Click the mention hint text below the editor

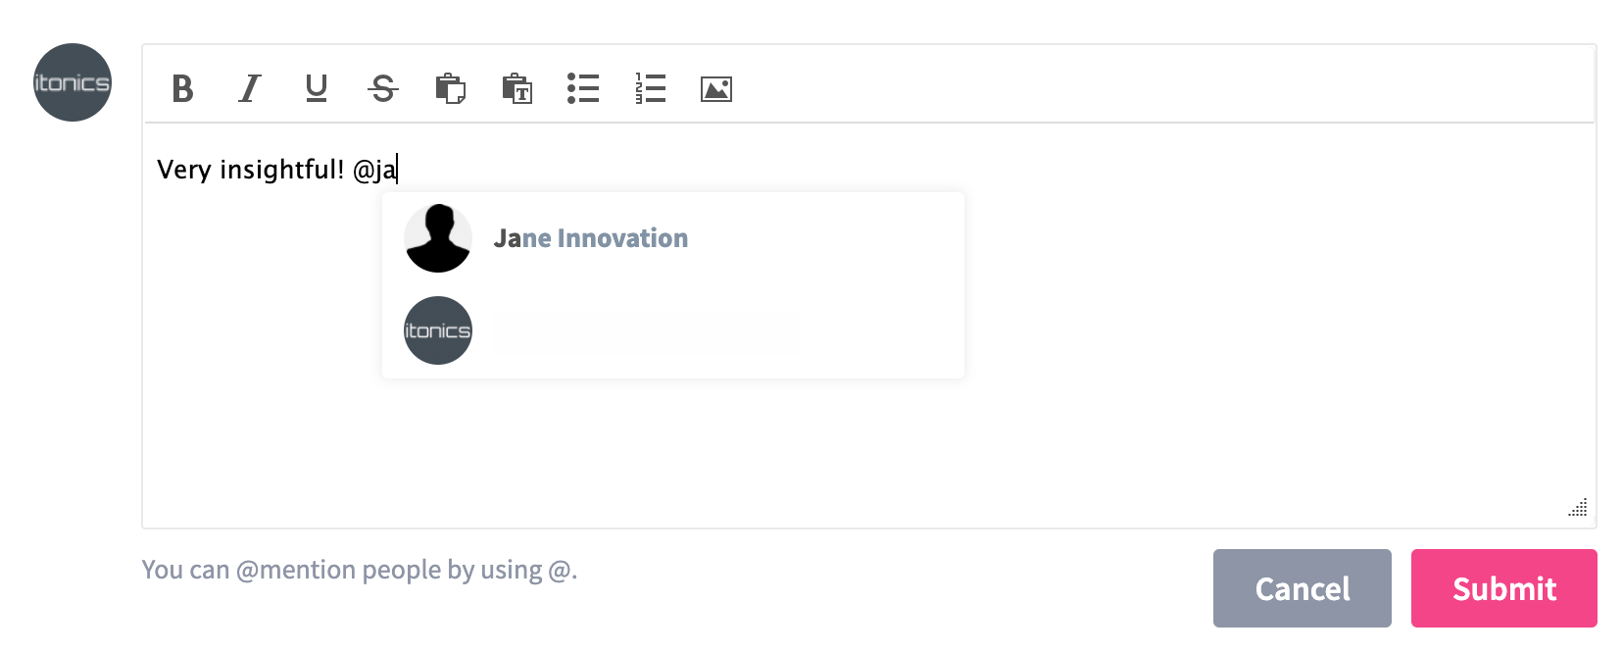click(x=361, y=569)
